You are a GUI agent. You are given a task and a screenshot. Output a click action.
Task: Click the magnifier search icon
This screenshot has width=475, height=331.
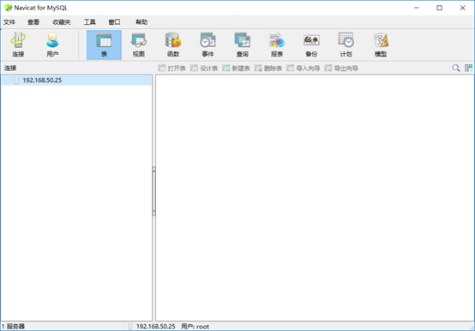pos(455,68)
